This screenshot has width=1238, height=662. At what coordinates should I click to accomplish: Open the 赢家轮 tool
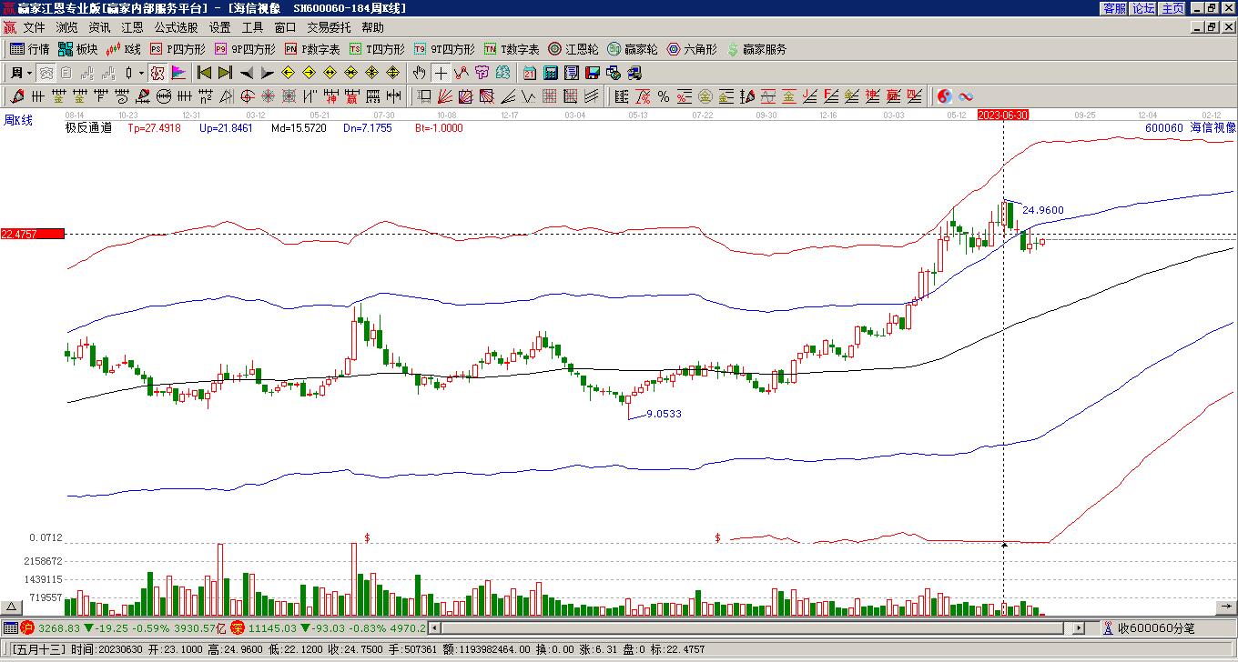pos(633,49)
